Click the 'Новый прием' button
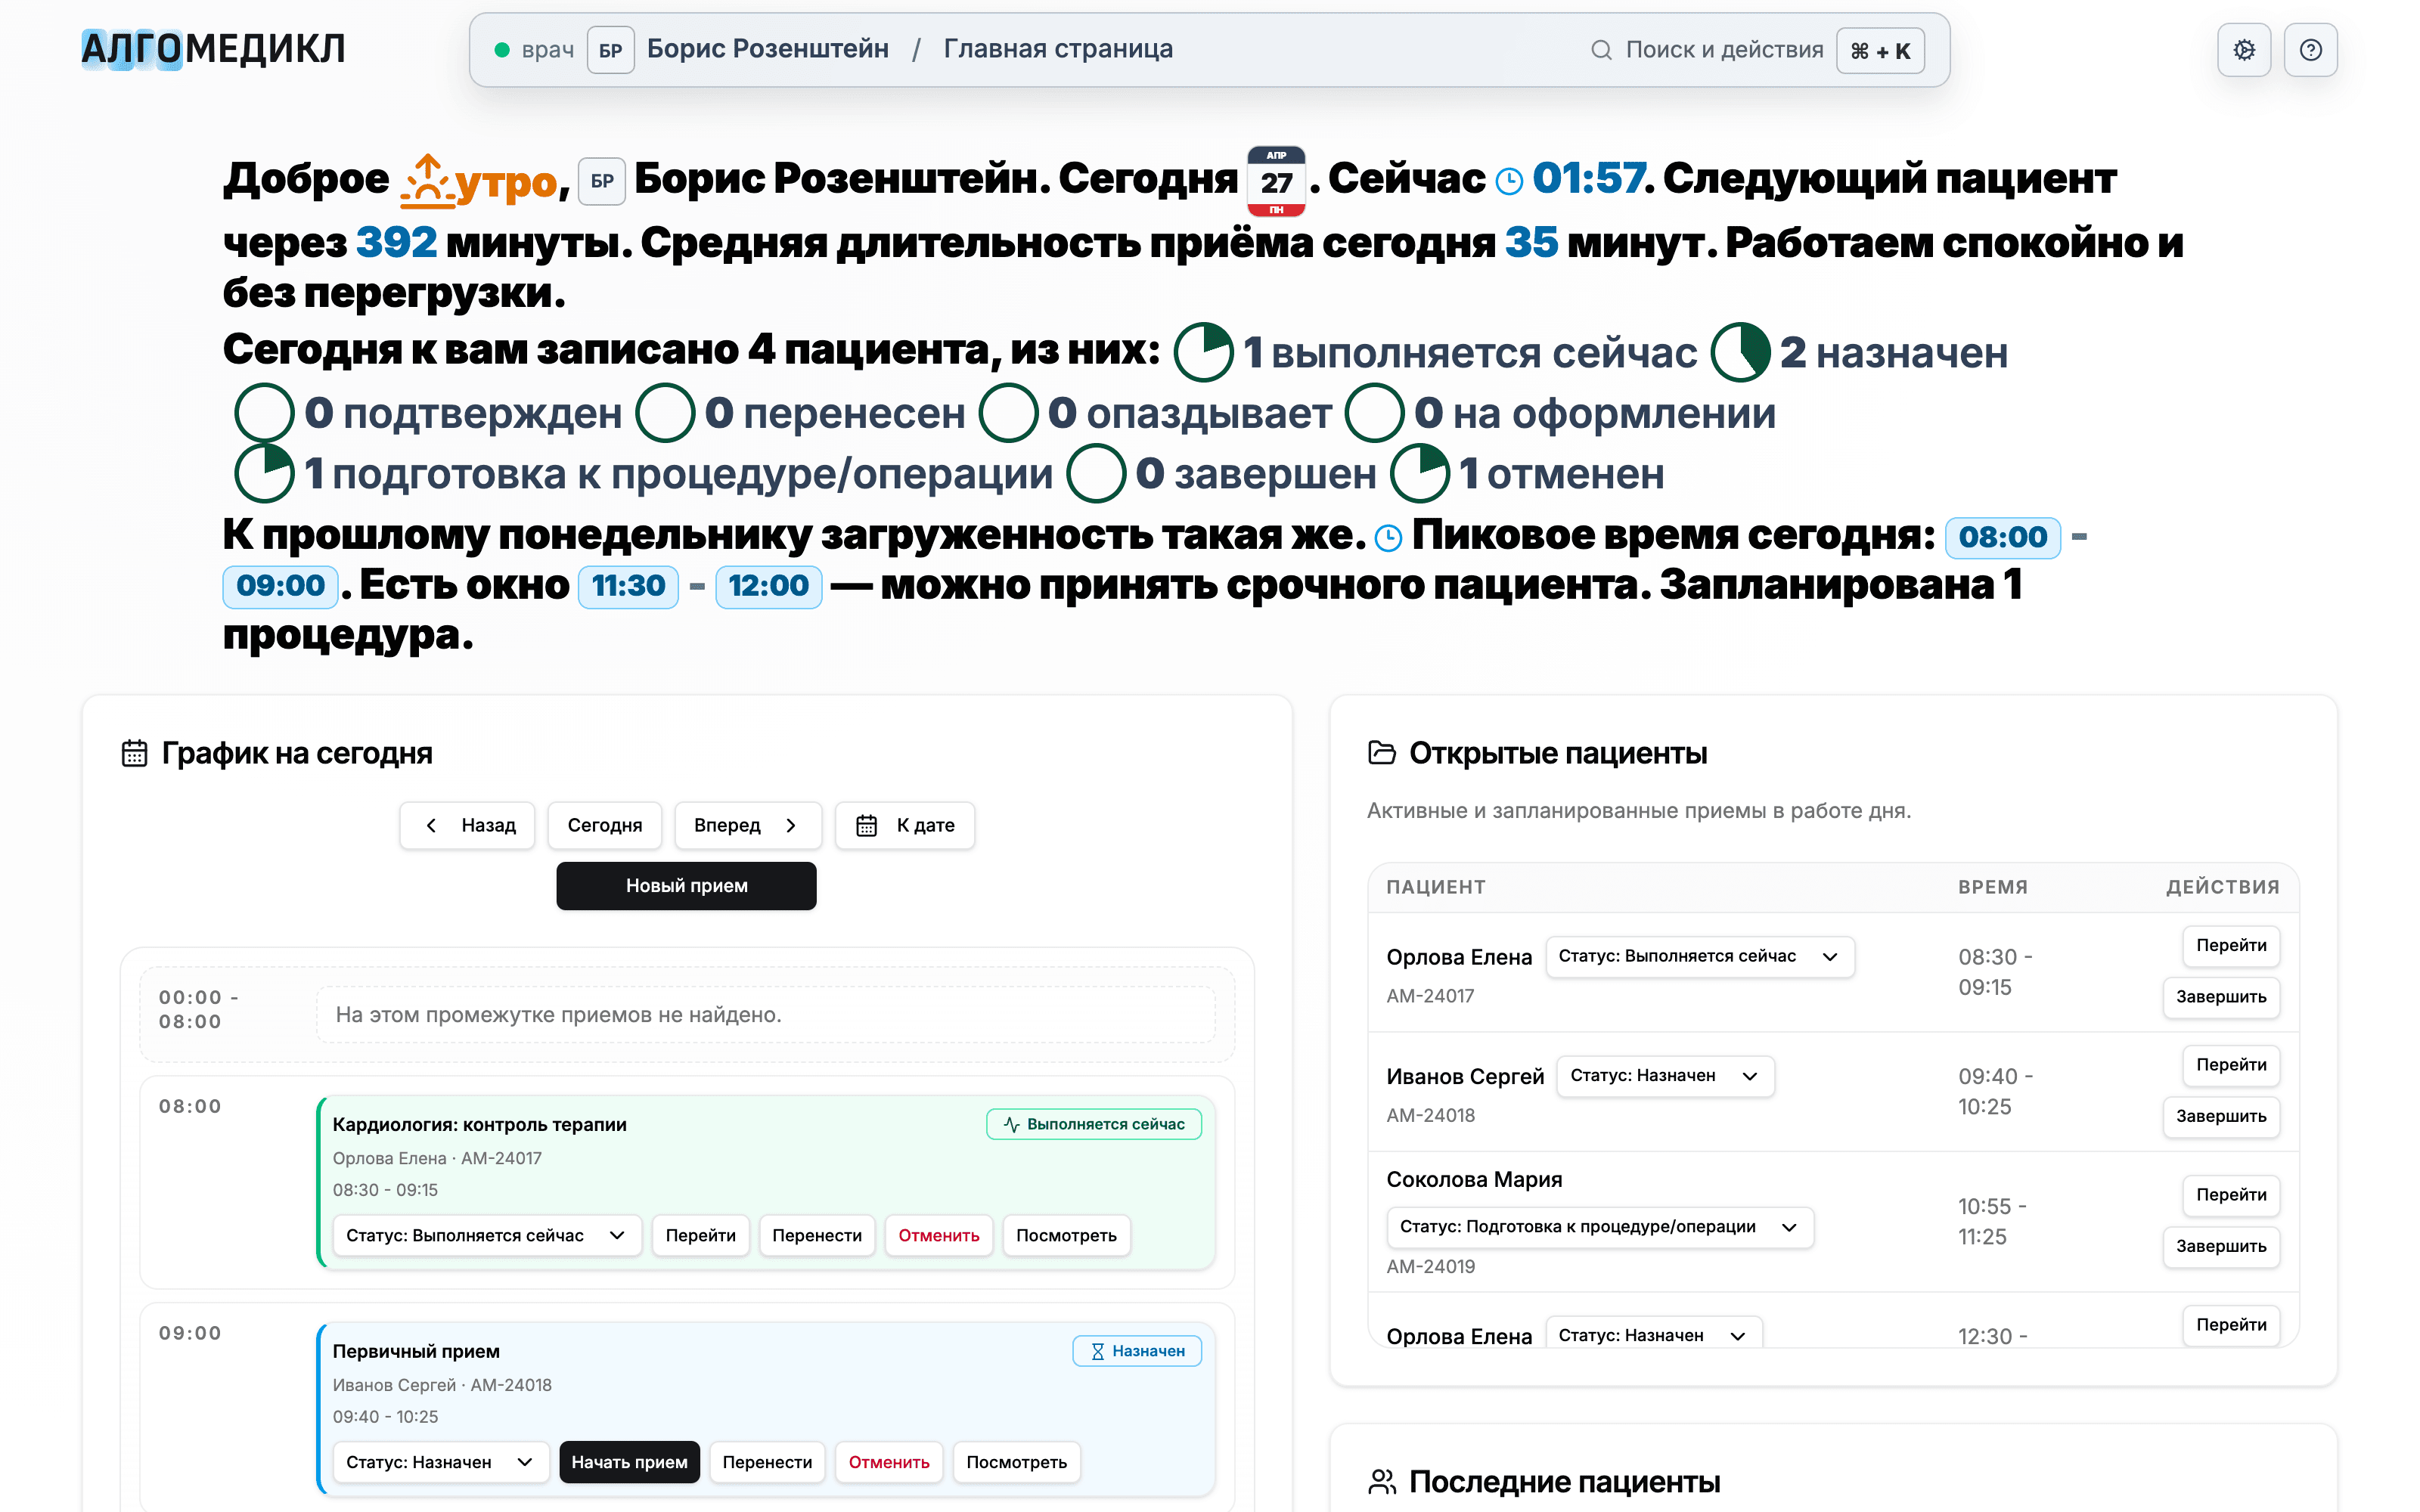Viewport: 2420px width, 1512px height. pyautogui.click(x=686, y=885)
